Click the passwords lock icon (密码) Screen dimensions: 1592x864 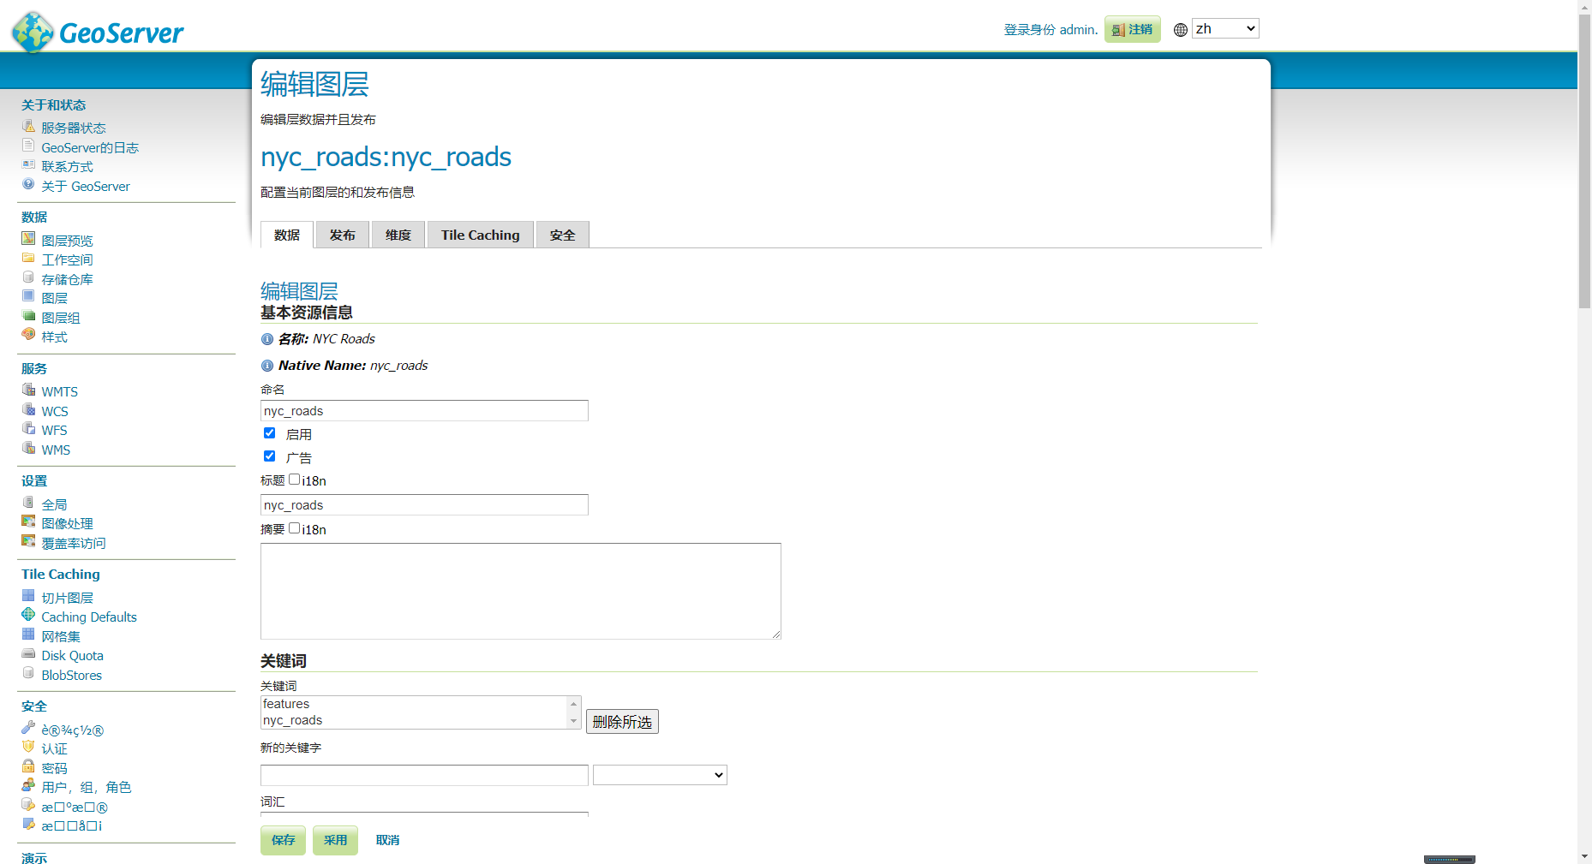coord(28,766)
